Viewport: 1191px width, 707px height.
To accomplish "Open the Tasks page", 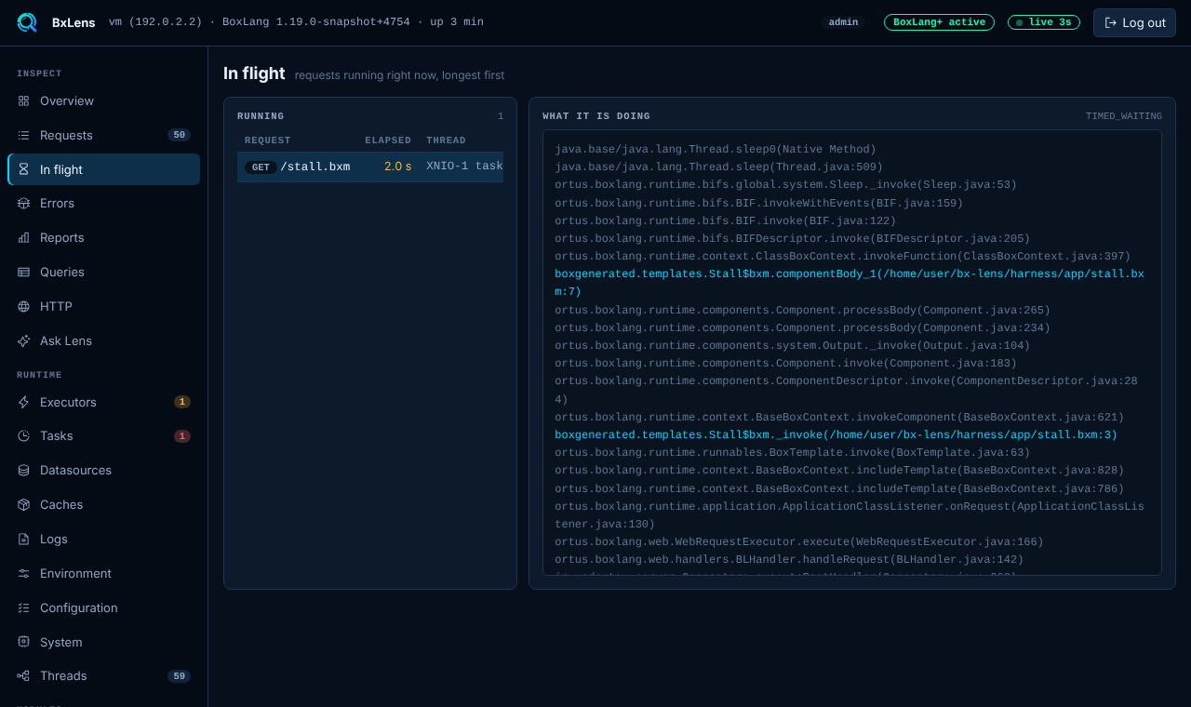I will tap(103, 435).
